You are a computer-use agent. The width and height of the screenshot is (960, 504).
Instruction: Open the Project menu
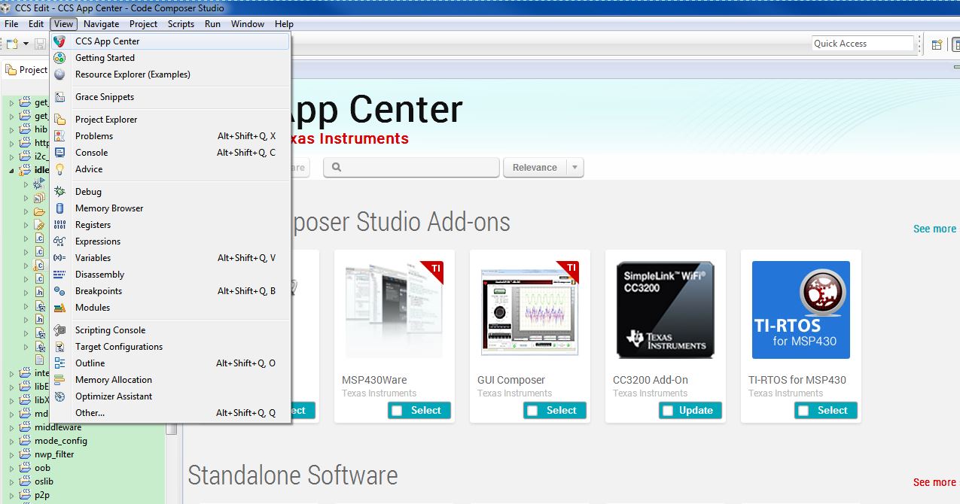point(143,24)
